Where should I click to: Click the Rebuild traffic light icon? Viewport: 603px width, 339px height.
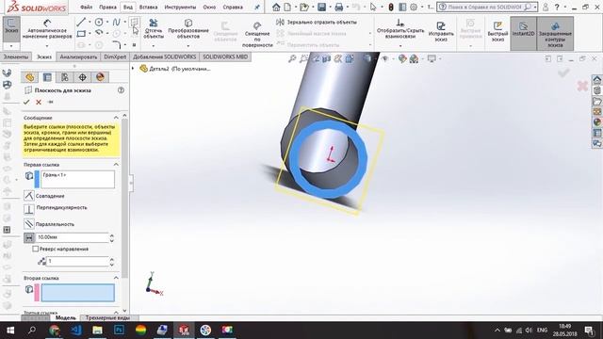pos(391,7)
